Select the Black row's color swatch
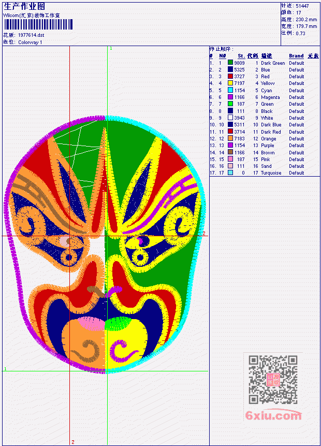 coord(230,111)
